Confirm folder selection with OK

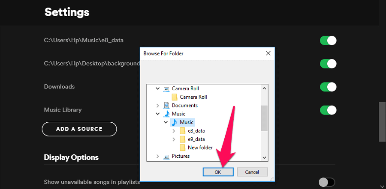click(x=218, y=172)
